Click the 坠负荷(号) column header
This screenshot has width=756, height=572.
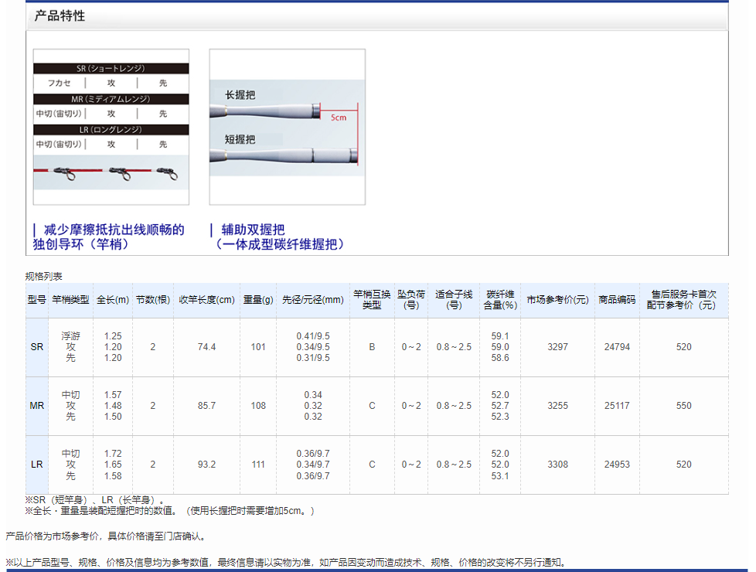(410, 300)
